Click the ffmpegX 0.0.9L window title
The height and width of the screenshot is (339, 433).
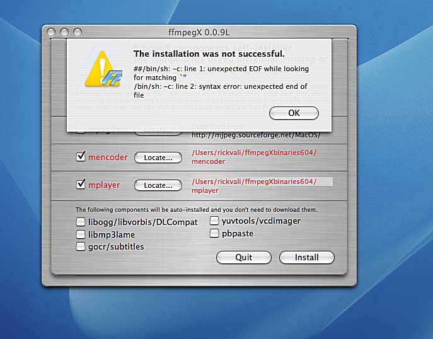199,32
